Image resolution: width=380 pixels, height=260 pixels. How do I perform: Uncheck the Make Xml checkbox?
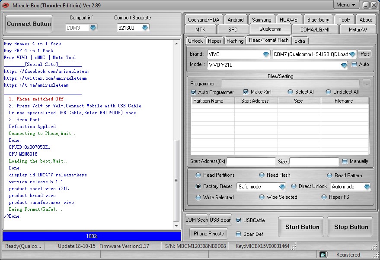[246, 92]
